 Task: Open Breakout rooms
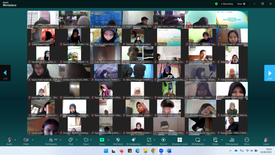coord(180,140)
